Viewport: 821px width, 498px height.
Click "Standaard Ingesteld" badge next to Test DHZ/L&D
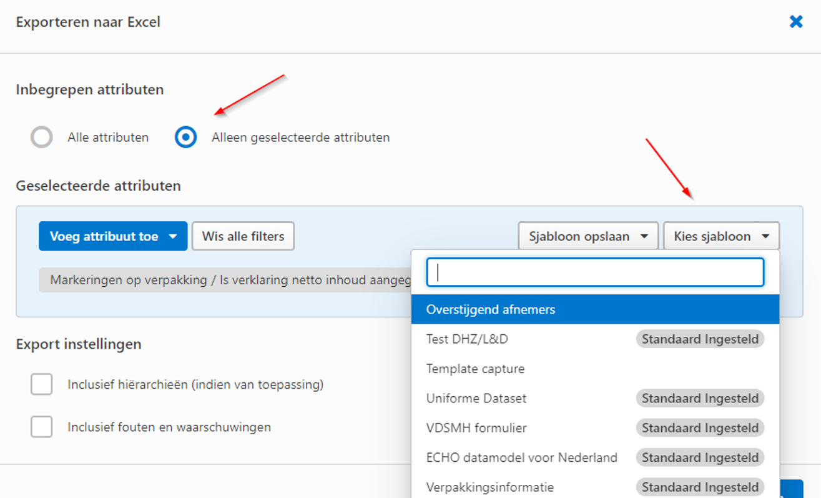[700, 339]
